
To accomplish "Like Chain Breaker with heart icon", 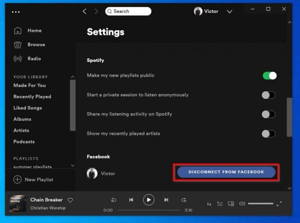I will pos(70,200).
